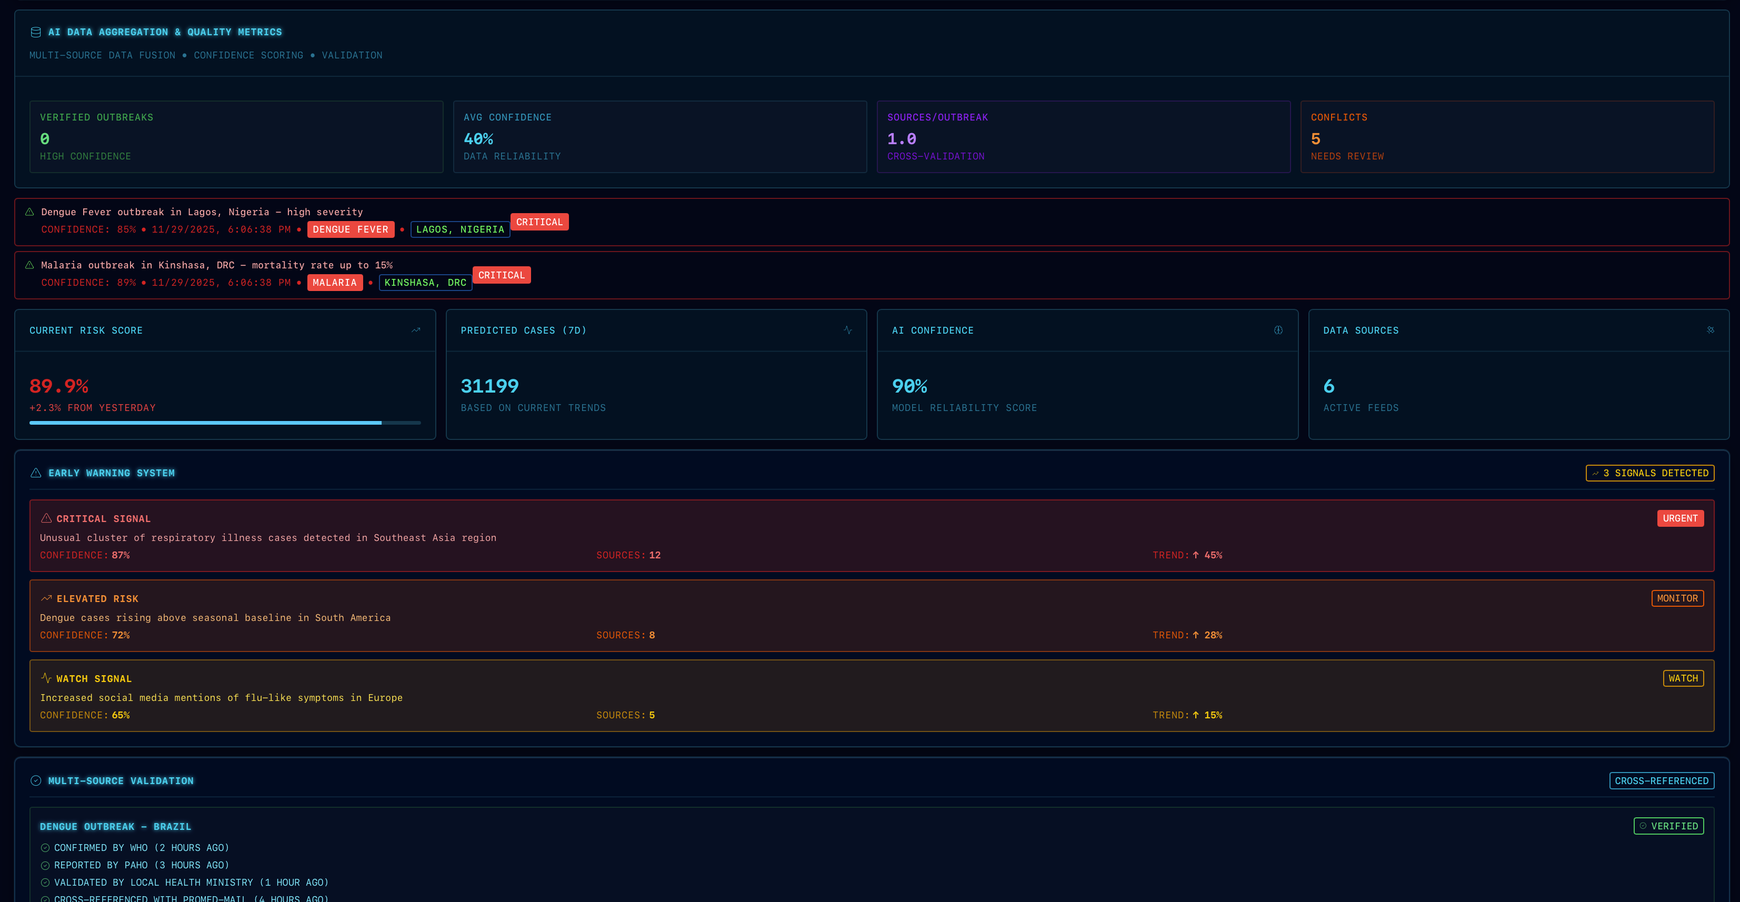Image resolution: width=1740 pixels, height=902 pixels.
Task: Select the KINSHASA, DRC location tag
Action: tap(425, 282)
